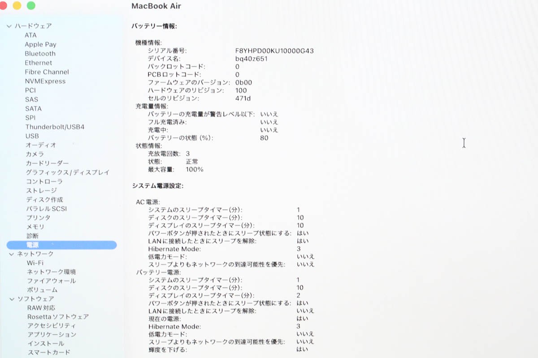Collapse the ハードウェア category
This screenshot has width=538, height=358.
pyautogui.click(x=9, y=26)
